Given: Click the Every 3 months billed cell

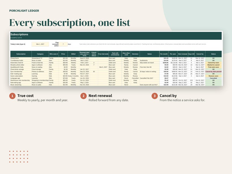Looking at the screenshot, I should [73, 76].
